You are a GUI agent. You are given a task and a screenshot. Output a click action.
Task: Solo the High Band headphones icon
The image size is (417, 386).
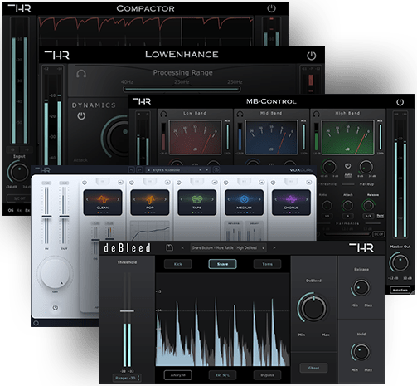tap(317, 114)
